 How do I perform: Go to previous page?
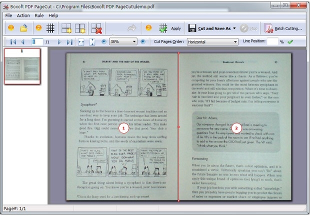pos(22,42)
